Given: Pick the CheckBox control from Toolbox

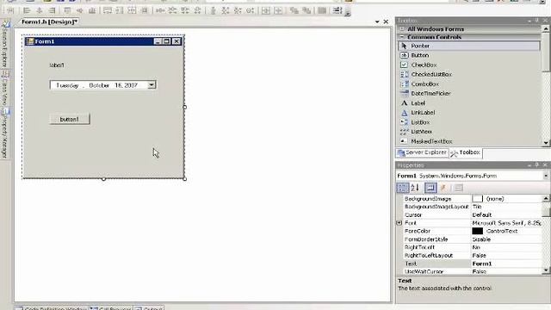Looking at the screenshot, I should (469, 65).
